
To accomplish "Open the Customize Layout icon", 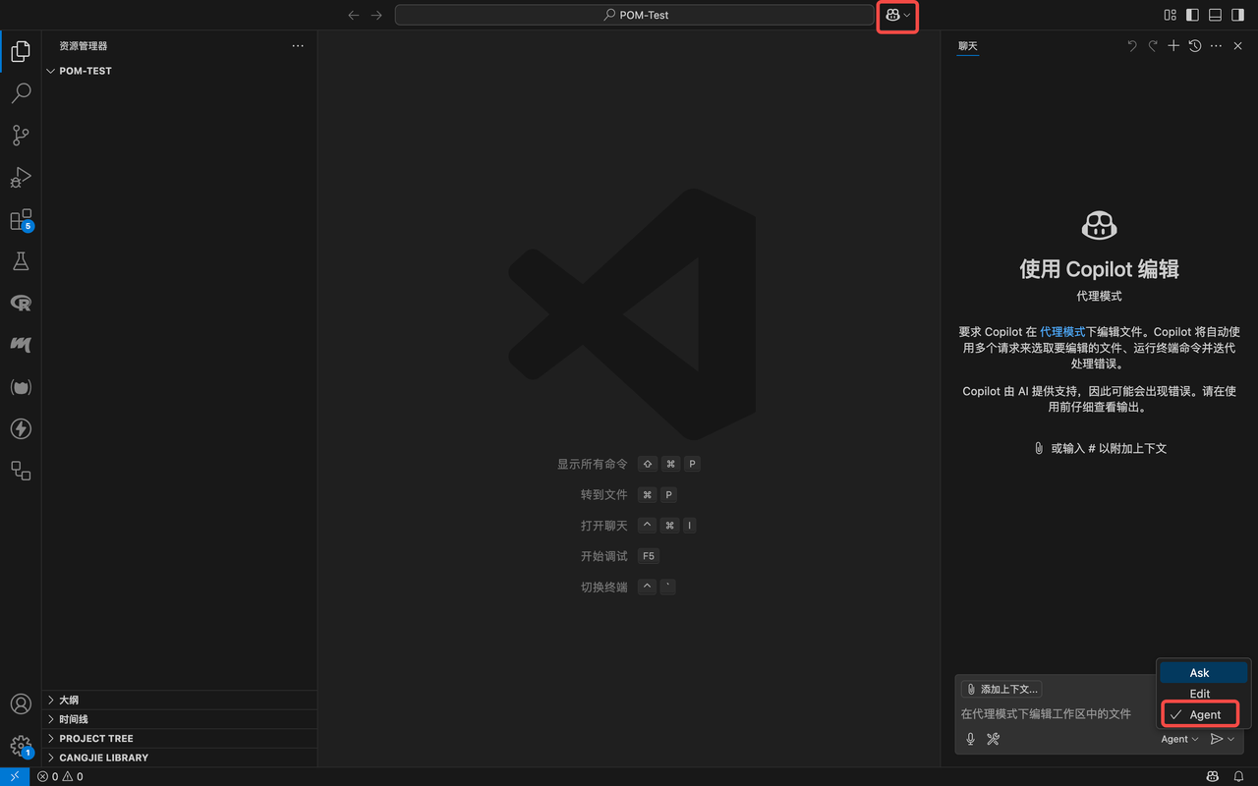I will coord(1170,15).
